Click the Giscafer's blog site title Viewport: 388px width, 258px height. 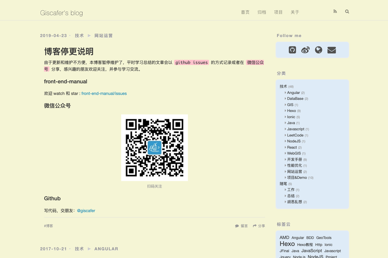(62, 13)
